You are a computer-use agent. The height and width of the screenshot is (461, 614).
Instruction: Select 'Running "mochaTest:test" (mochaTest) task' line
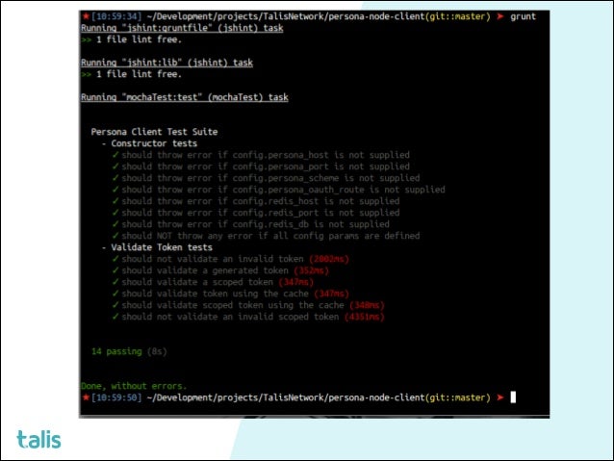coord(185,97)
